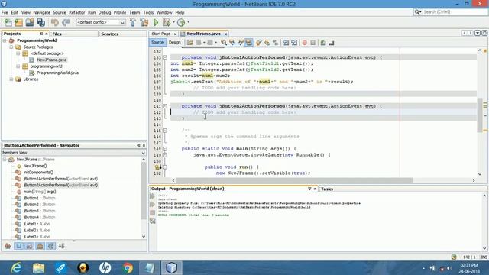Screen dimensions: 489x275
Task: Open Google Chrome from the taskbar
Action: [128, 268]
